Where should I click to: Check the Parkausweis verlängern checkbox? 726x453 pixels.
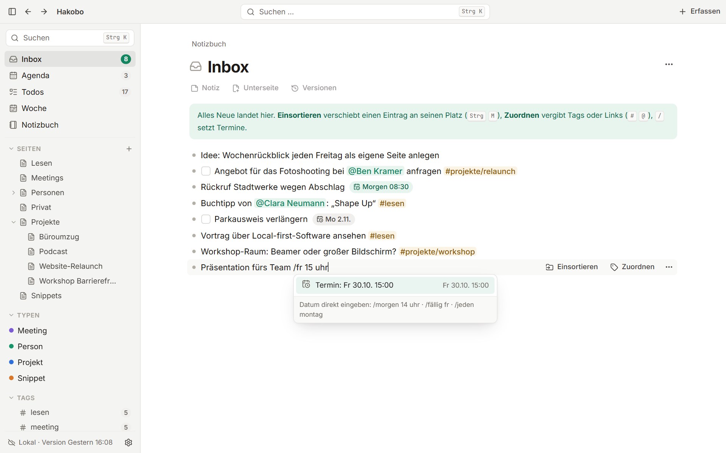click(206, 219)
